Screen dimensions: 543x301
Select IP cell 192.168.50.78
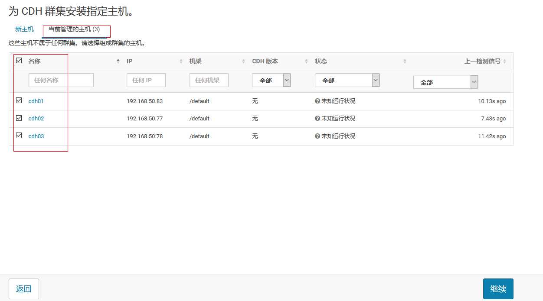click(144, 136)
